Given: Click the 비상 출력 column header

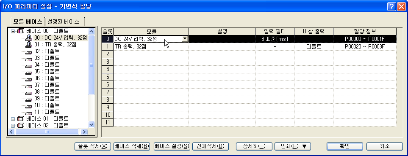Looking at the screenshot, I should pyautogui.click(x=314, y=31).
